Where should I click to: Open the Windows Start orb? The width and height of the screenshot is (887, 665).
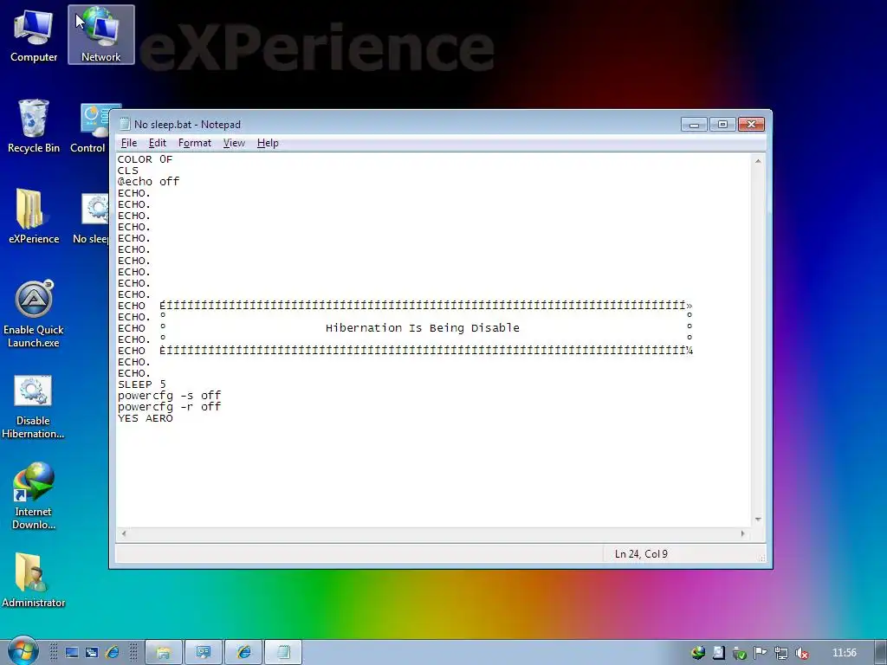coord(23,651)
